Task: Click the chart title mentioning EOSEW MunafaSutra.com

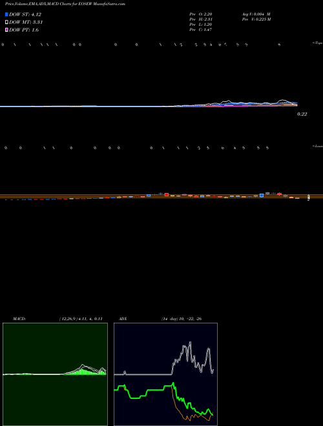Action: (x=65, y=5)
